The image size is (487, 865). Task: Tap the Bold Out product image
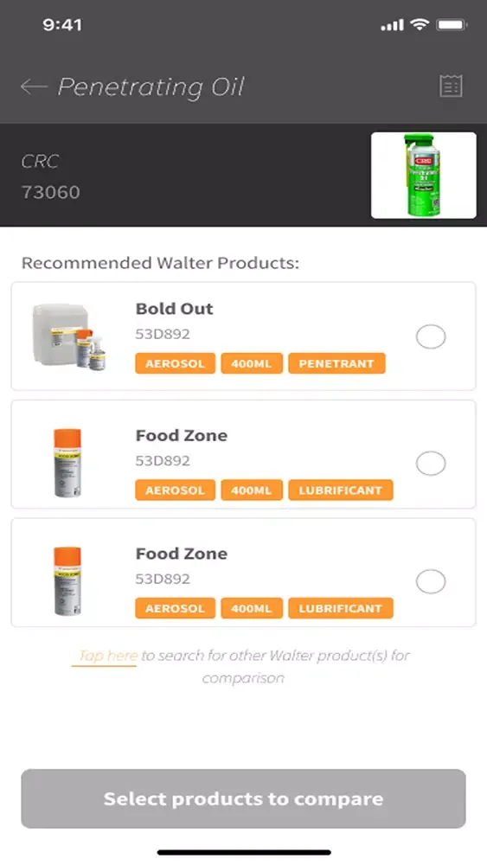click(x=69, y=336)
